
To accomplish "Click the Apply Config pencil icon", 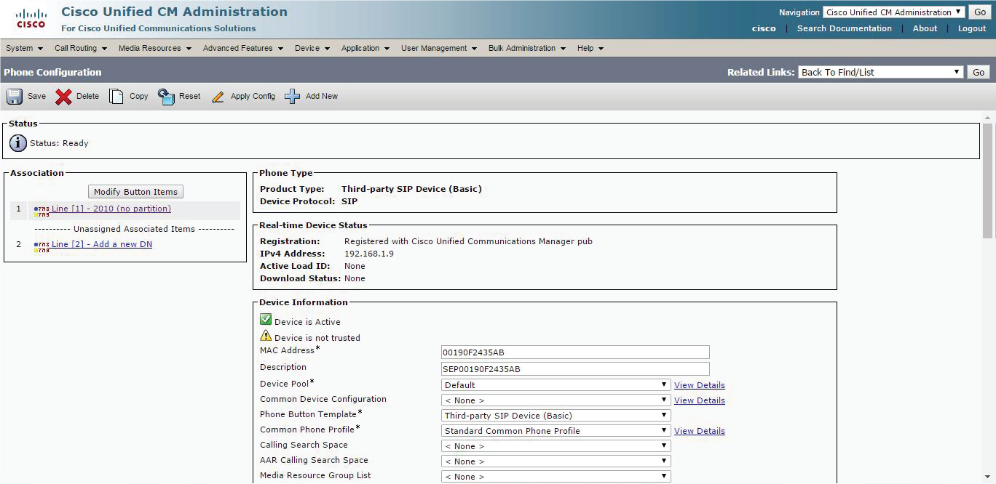I will 218,97.
